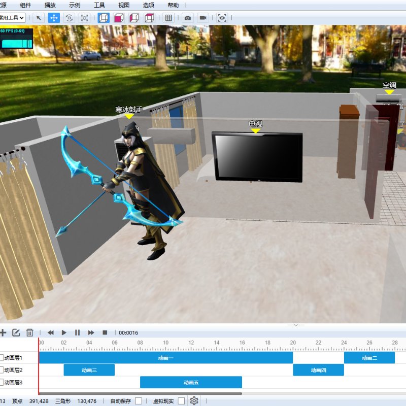Select the top view cube icon

click(x=149, y=18)
